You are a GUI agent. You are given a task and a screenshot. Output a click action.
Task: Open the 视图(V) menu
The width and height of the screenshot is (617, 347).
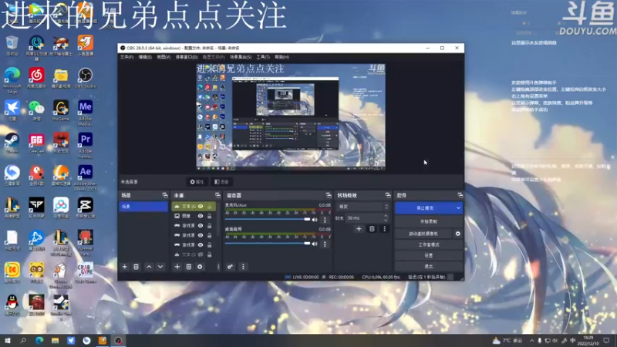pos(164,57)
